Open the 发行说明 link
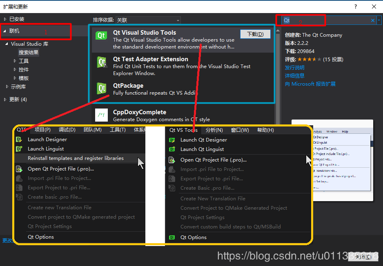 tap(294, 68)
